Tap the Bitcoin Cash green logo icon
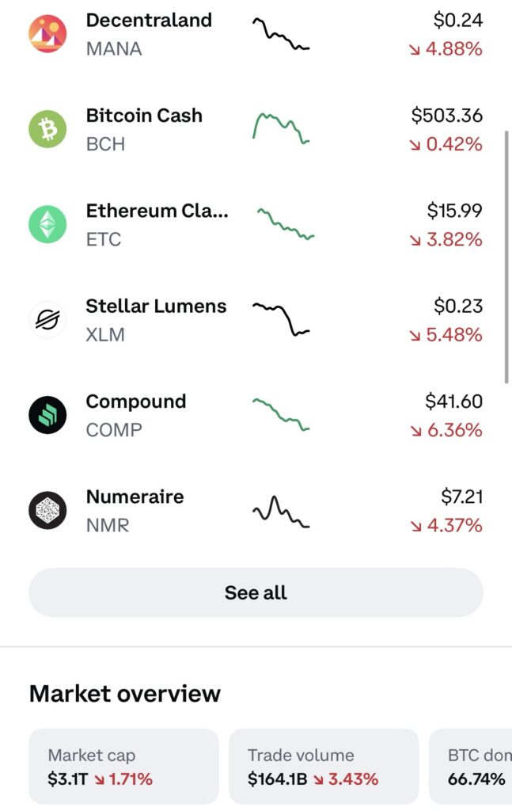This screenshot has width=512, height=811. [x=47, y=129]
